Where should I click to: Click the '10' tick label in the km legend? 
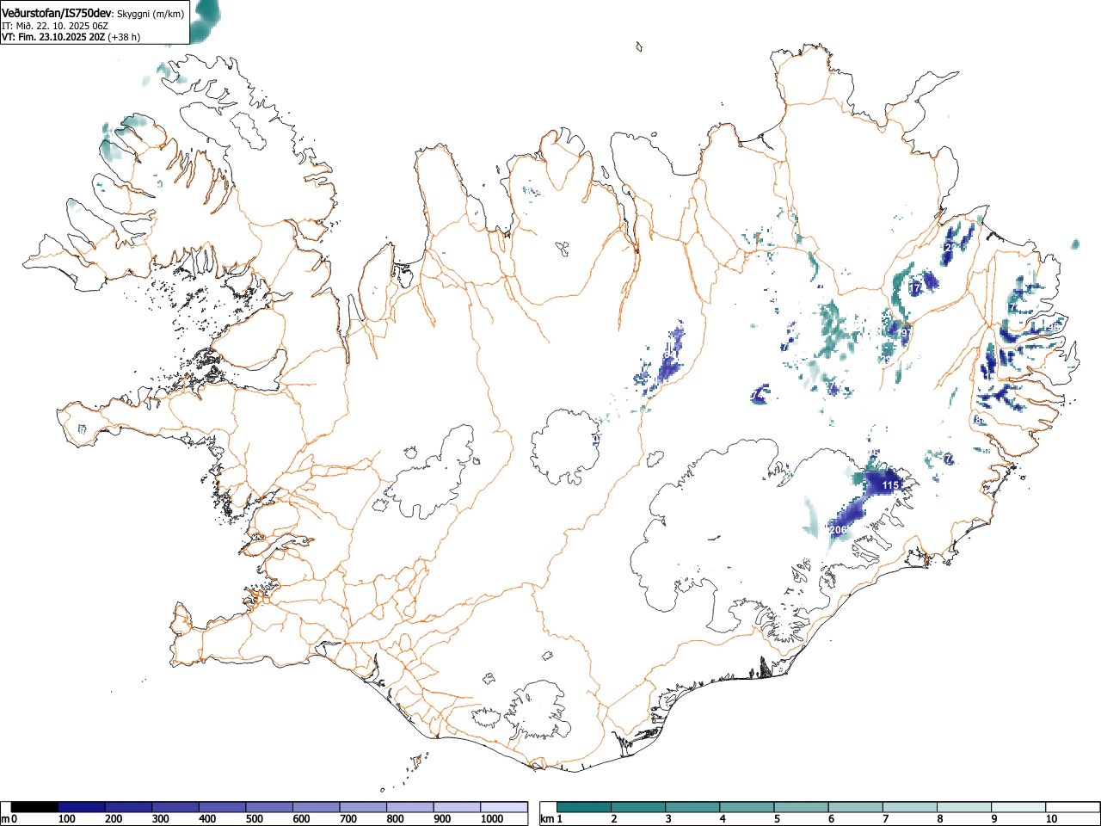(x=1051, y=819)
